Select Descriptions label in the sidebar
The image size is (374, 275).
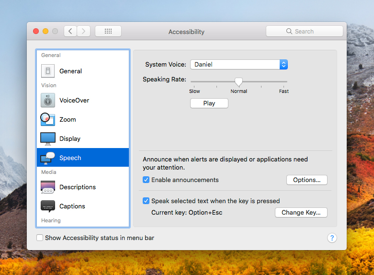click(78, 187)
